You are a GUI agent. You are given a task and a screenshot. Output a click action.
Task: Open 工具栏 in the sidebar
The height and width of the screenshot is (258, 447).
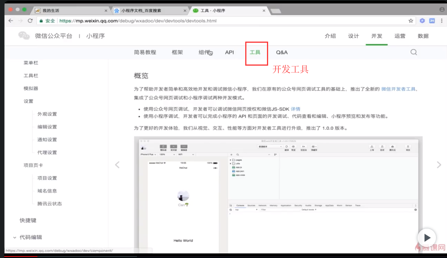tap(31, 76)
